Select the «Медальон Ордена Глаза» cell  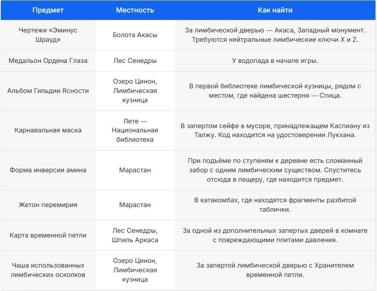pos(48,61)
